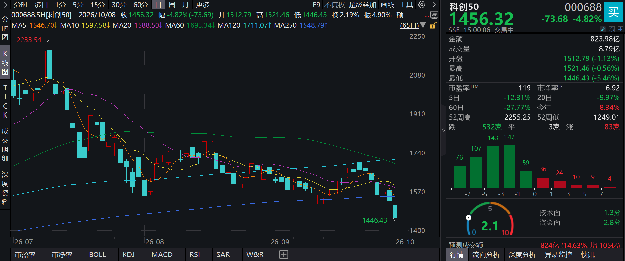The image size is (625, 261).
Task: Switch to 分时 timeframe
Action: tap(21, 5)
